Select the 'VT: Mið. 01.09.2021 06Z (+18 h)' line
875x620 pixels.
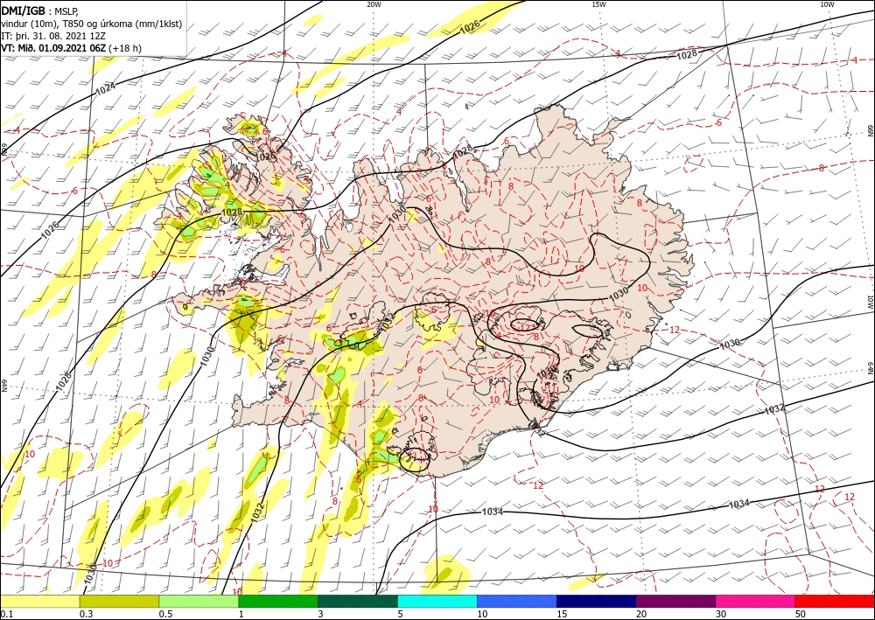click(72, 48)
